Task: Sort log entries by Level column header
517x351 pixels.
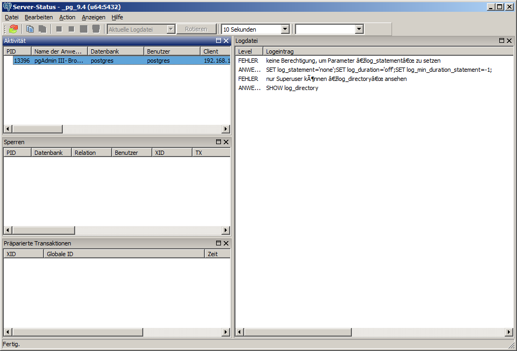Action: point(249,51)
